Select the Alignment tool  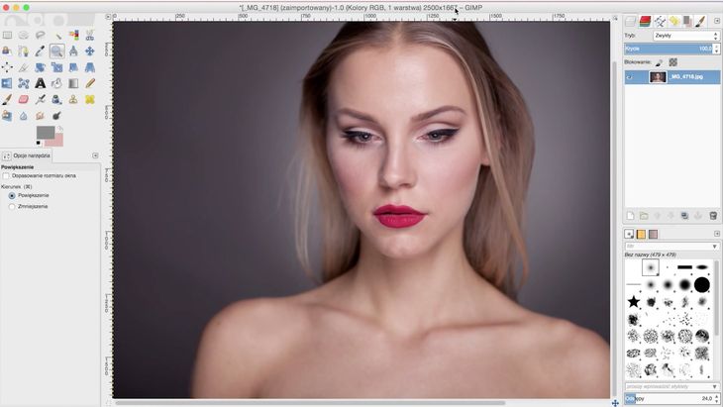pyautogui.click(x=7, y=67)
